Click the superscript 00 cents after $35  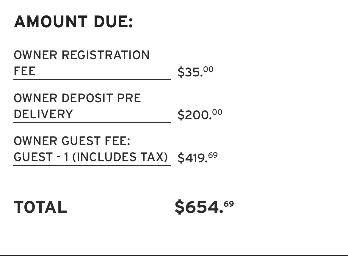209,69
